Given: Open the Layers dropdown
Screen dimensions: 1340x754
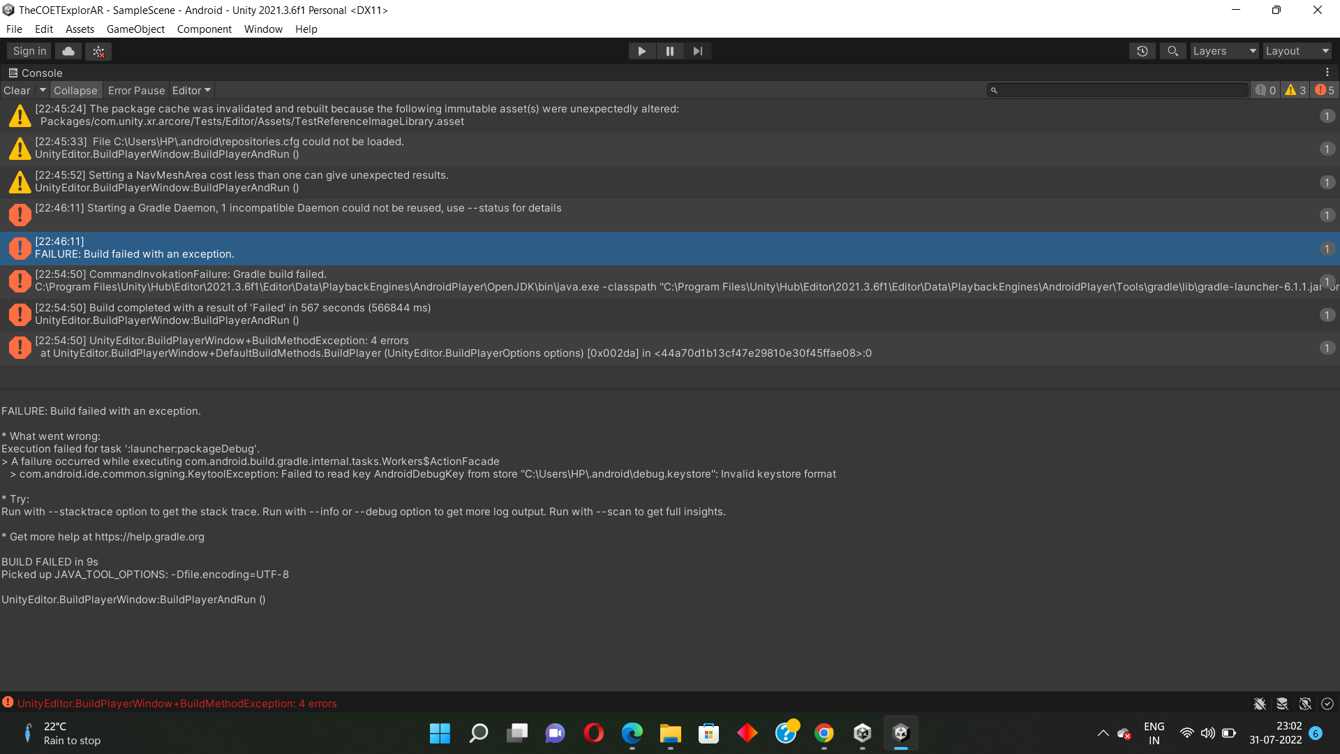Looking at the screenshot, I should pos(1223,51).
